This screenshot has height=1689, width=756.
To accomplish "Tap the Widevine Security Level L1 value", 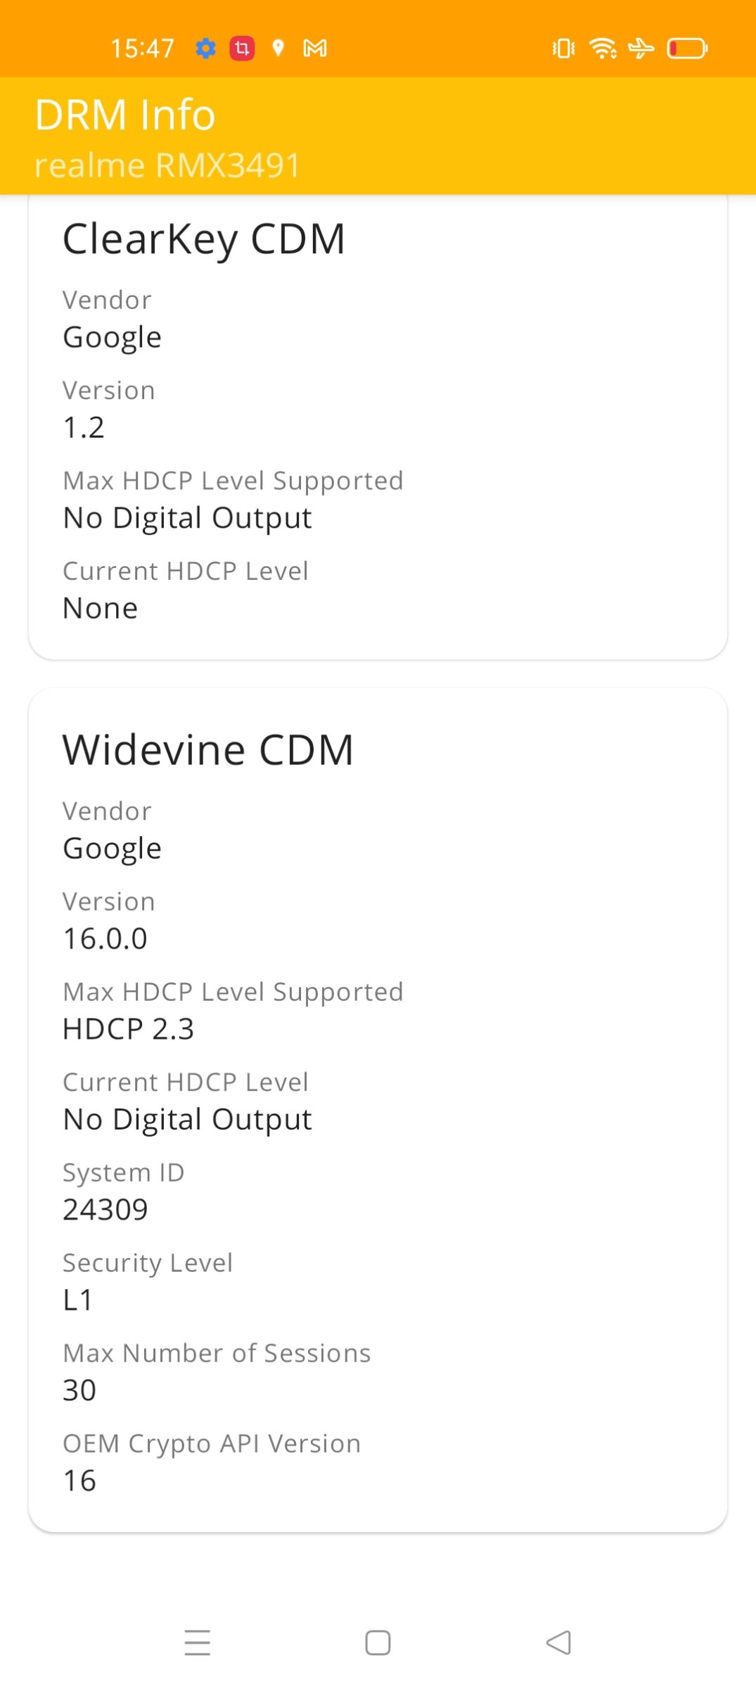I will click(x=78, y=1300).
